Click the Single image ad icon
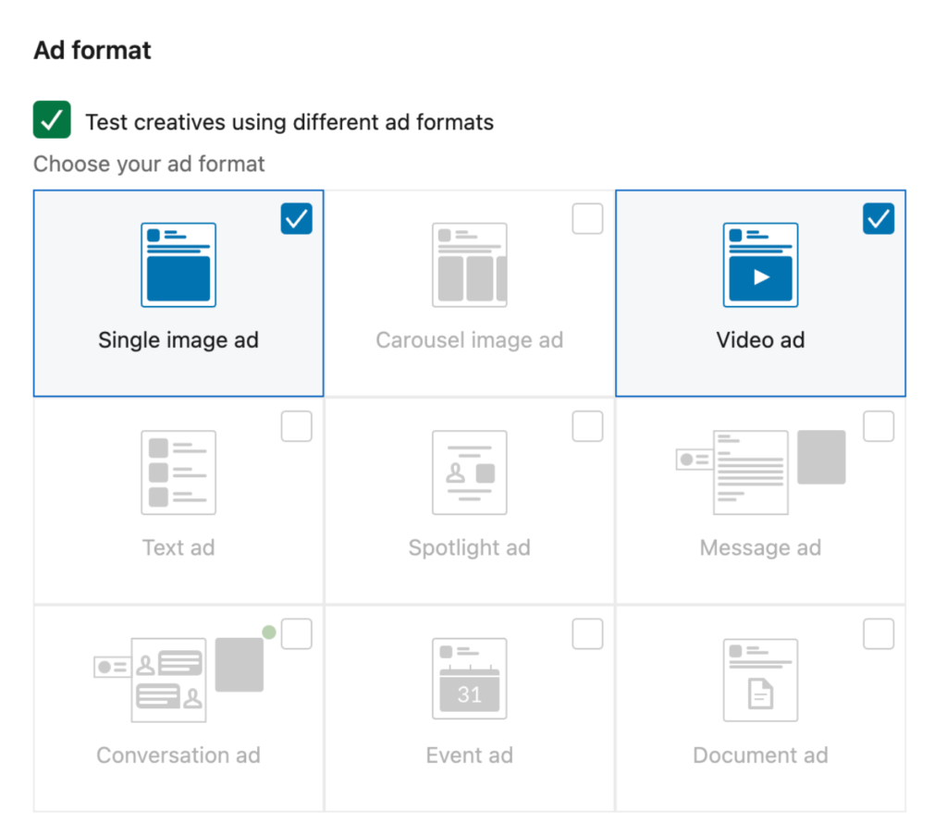 (178, 264)
